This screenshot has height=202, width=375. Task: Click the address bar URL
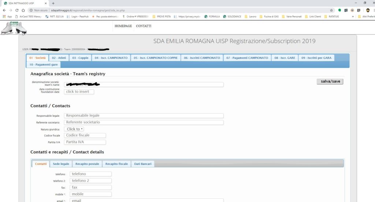tap(88, 10)
